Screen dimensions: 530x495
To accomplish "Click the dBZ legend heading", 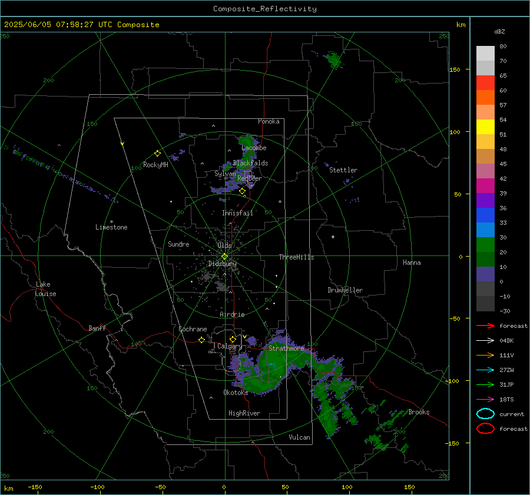I will (499, 31).
